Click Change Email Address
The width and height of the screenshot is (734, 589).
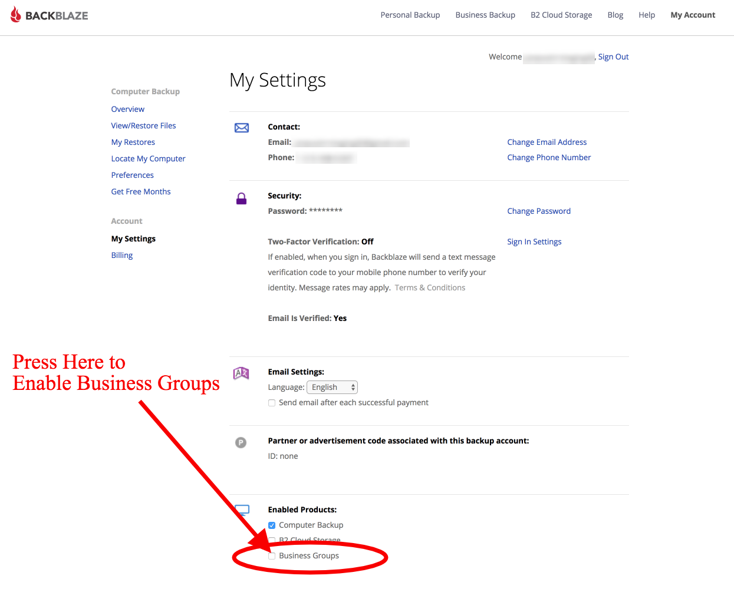point(547,143)
